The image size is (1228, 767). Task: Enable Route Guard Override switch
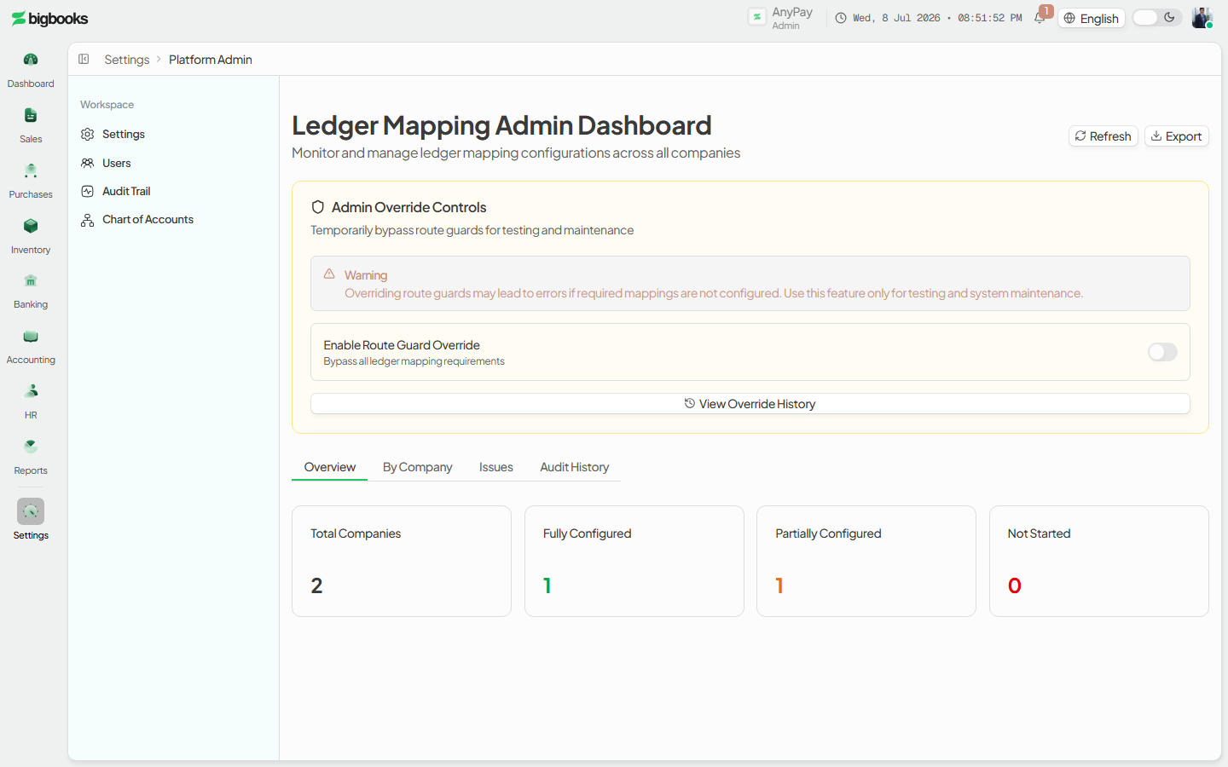click(1162, 352)
